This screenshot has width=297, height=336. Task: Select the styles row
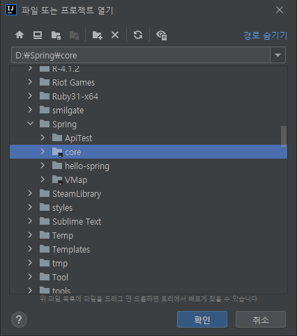point(148,207)
